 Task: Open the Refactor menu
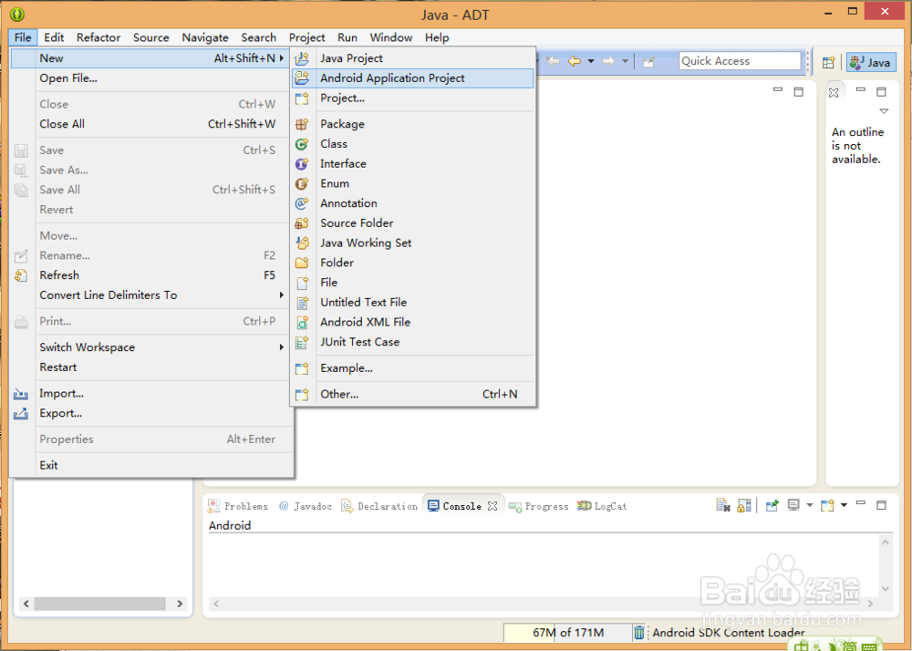click(x=98, y=37)
